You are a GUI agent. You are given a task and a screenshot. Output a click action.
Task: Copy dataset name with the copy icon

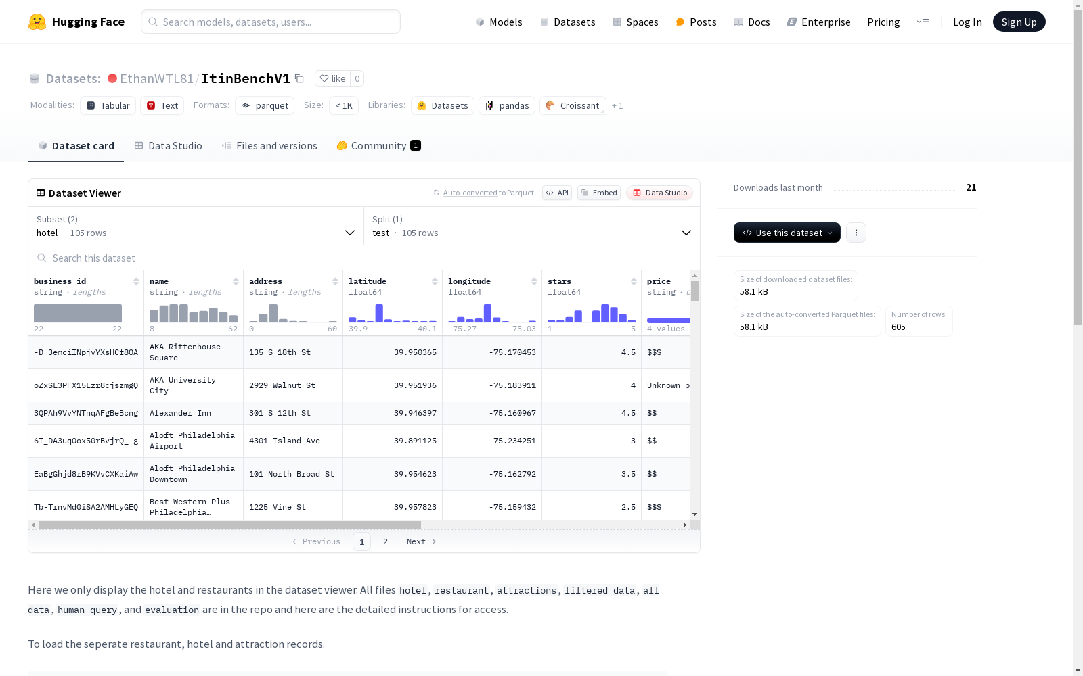299,78
